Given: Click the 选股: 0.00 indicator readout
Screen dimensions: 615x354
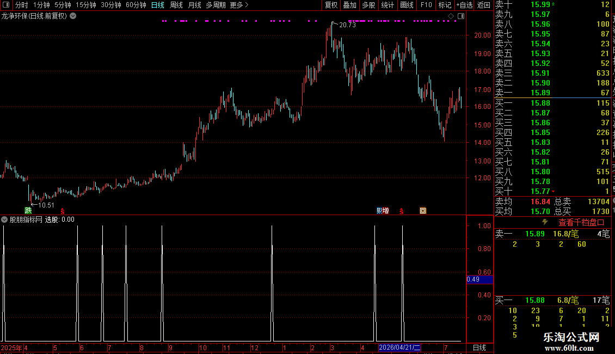Looking at the screenshot, I should pos(60,219).
